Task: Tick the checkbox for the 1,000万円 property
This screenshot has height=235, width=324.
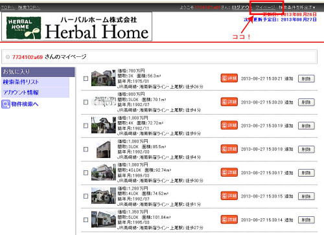Action: click(x=86, y=126)
